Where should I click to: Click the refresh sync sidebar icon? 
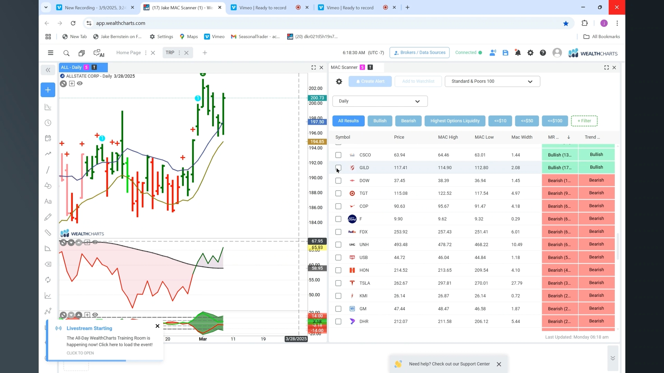(x=48, y=280)
